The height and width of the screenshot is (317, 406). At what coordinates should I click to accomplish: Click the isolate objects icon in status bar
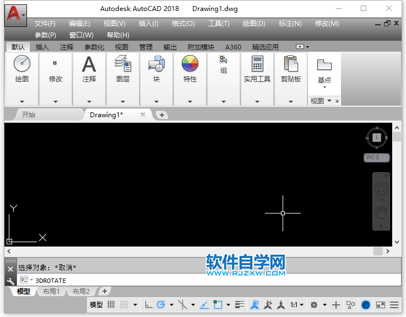[x=350, y=305]
